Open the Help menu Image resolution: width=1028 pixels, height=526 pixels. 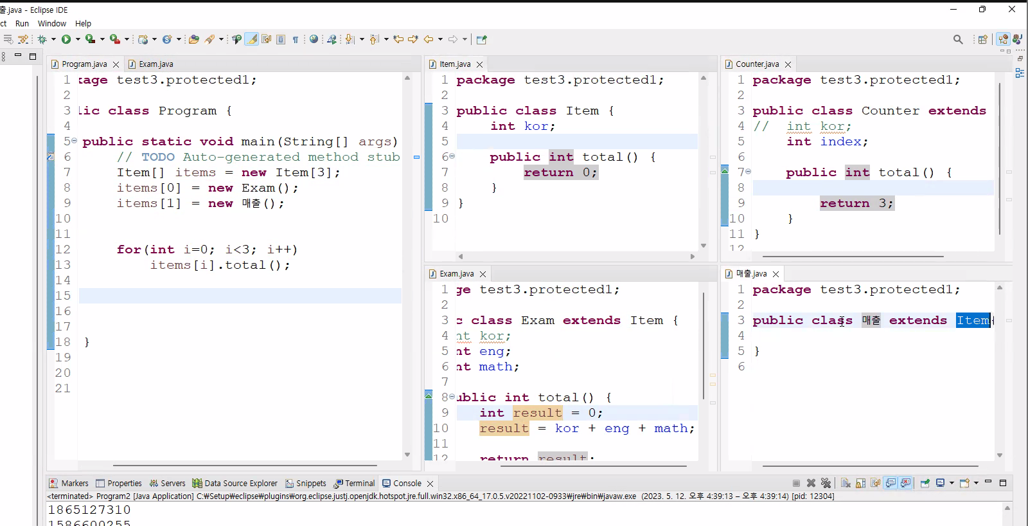pos(83,23)
